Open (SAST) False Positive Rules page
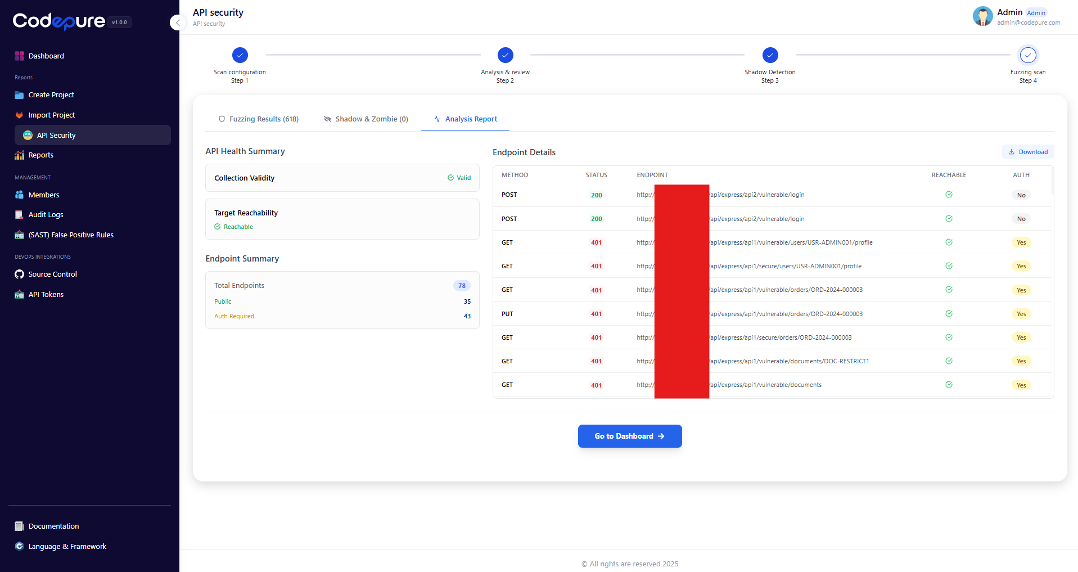 click(x=71, y=235)
